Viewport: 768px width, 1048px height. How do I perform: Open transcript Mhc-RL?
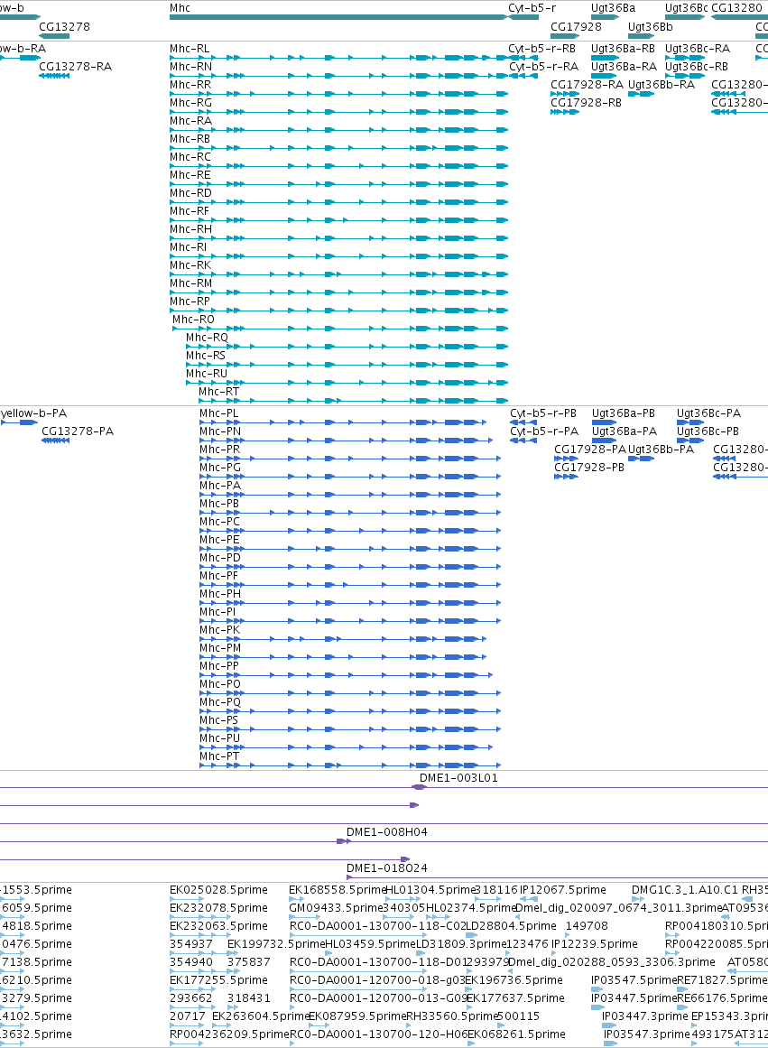pos(190,49)
